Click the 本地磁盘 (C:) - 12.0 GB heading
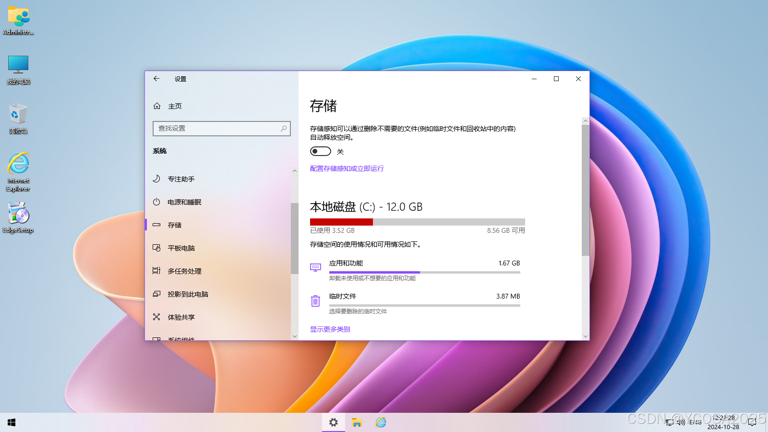The image size is (768, 432). (x=366, y=207)
